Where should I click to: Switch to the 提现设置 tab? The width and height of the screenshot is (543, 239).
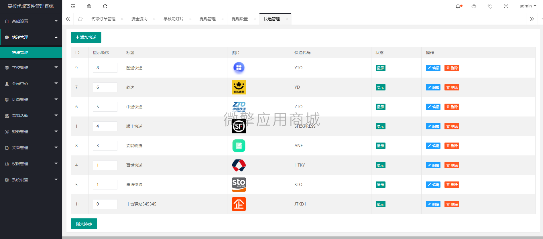[240, 19]
